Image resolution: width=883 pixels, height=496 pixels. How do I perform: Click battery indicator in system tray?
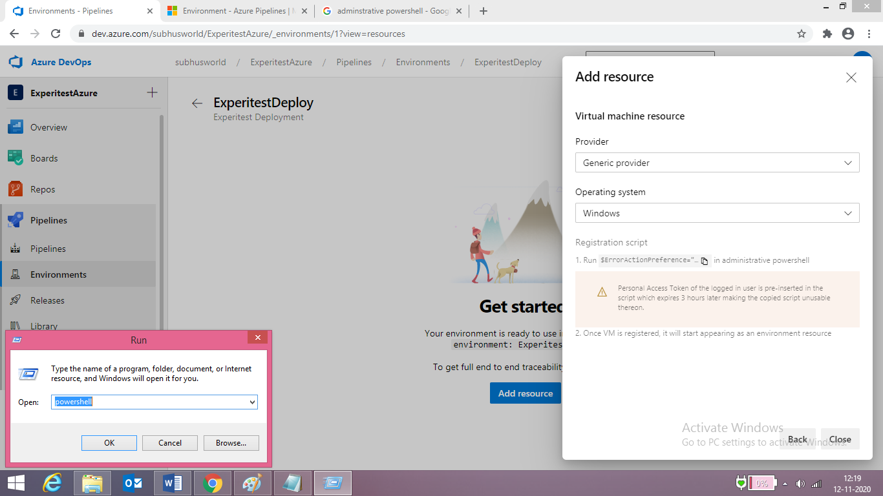(755, 483)
